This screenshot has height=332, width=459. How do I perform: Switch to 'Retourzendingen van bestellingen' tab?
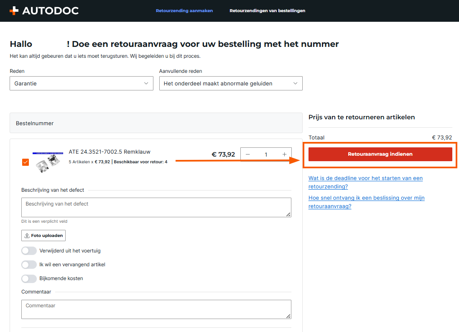click(267, 11)
